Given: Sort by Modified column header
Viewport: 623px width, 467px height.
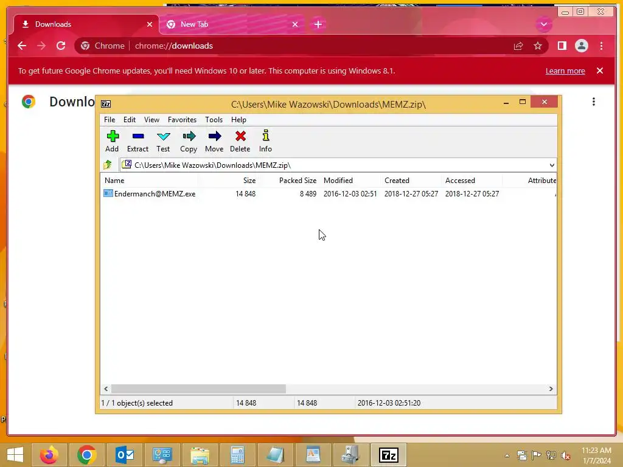Looking at the screenshot, I should coord(350,180).
